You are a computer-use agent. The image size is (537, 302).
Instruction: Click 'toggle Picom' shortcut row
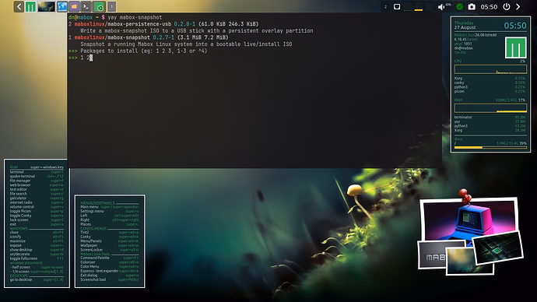click(x=37, y=211)
